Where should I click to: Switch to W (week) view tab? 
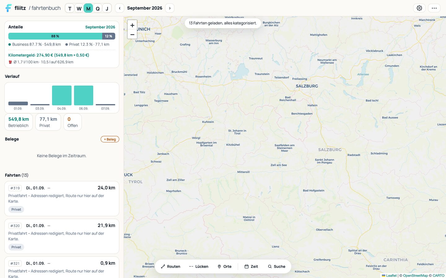(x=79, y=8)
